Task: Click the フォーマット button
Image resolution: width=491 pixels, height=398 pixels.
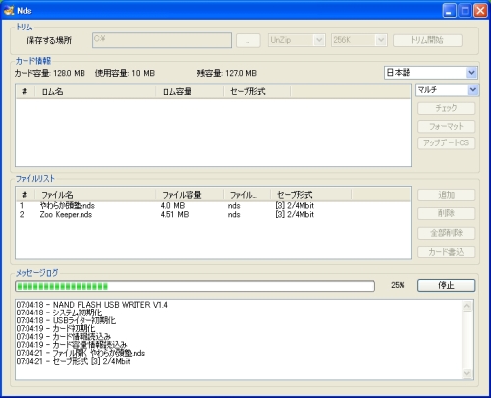Action: 446,126
